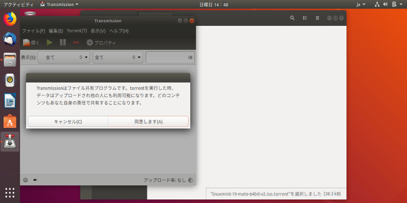Open torrent プロパティ properties gear button
This screenshot has width=407, height=203.
coord(101,43)
